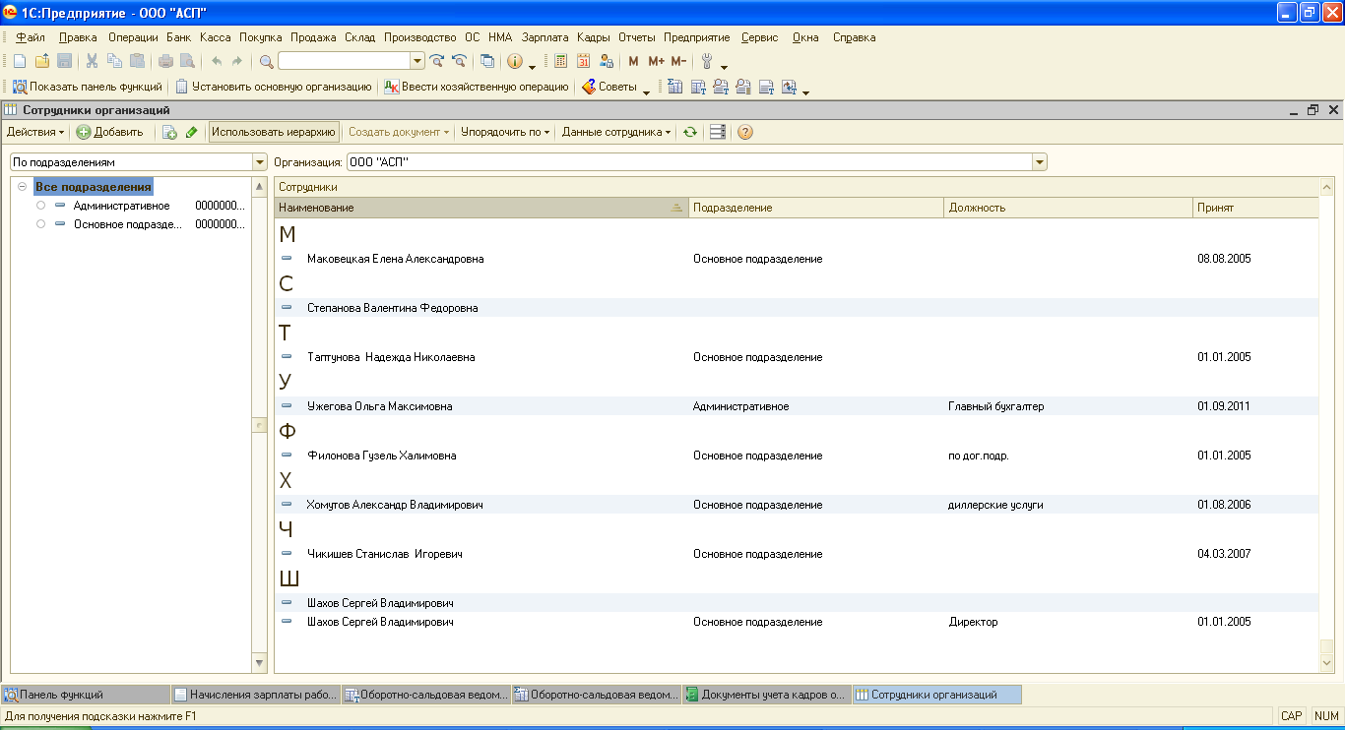Screen dimensions: 1345x730
Task: Create a new document with the blank page icon
Action: click(x=19, y=61)
